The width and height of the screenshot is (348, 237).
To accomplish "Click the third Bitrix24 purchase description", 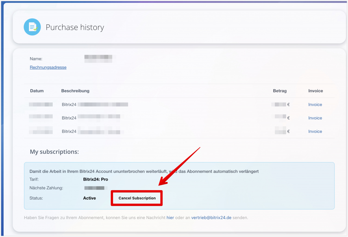I will (91, 131).
